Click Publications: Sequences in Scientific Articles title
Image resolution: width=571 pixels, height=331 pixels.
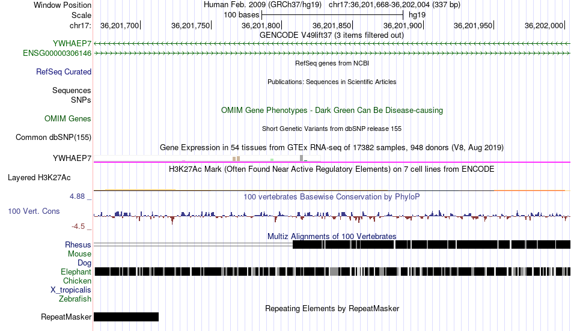coord(332,82)
